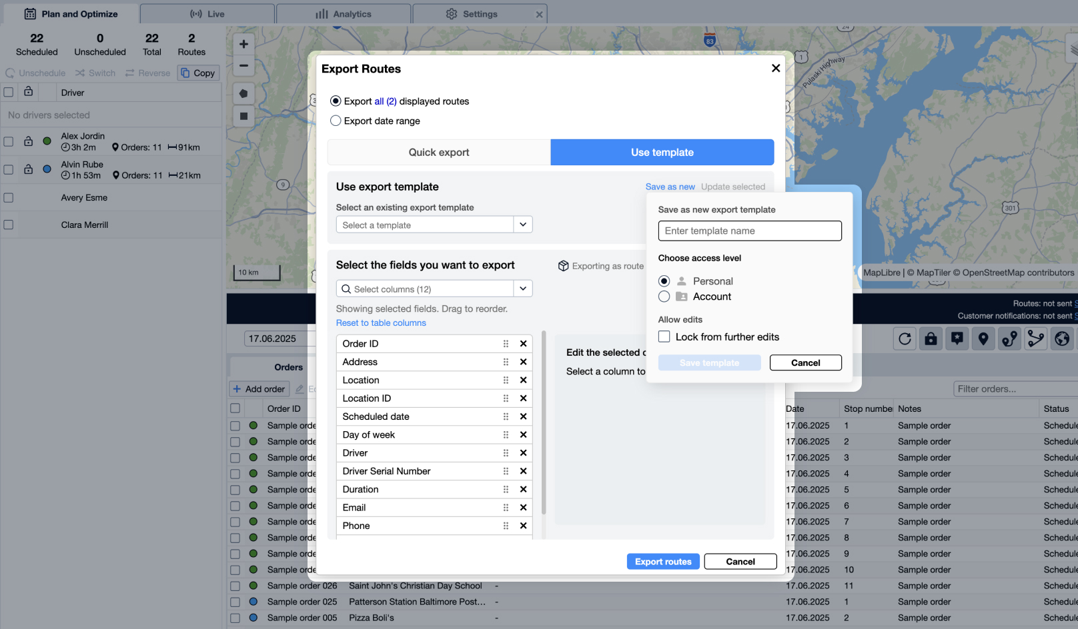Tick the checkbox for driver Alex Jordin

coord(9,141)
